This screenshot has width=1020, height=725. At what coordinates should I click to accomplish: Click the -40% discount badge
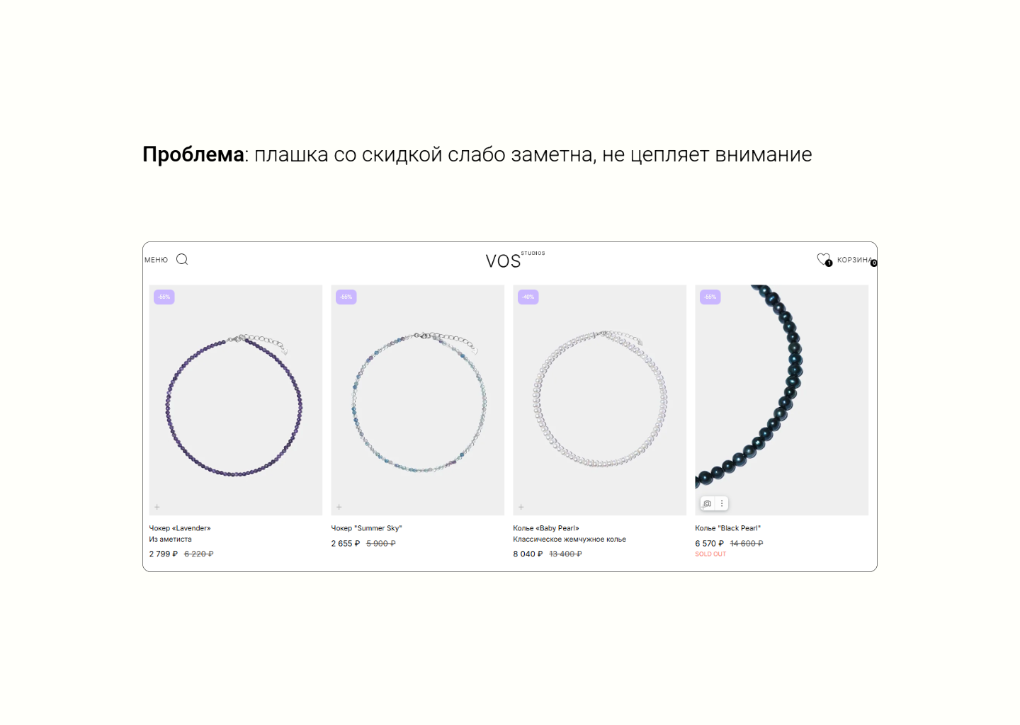(528, 297)
